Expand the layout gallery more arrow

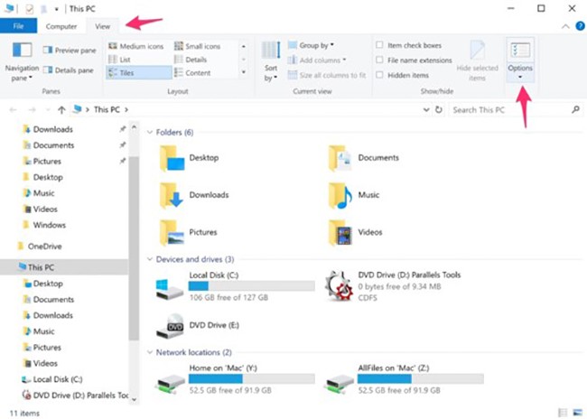tap(244, 72)
